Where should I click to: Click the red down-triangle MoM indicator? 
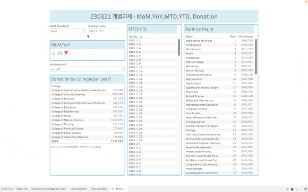pos(66,53)
